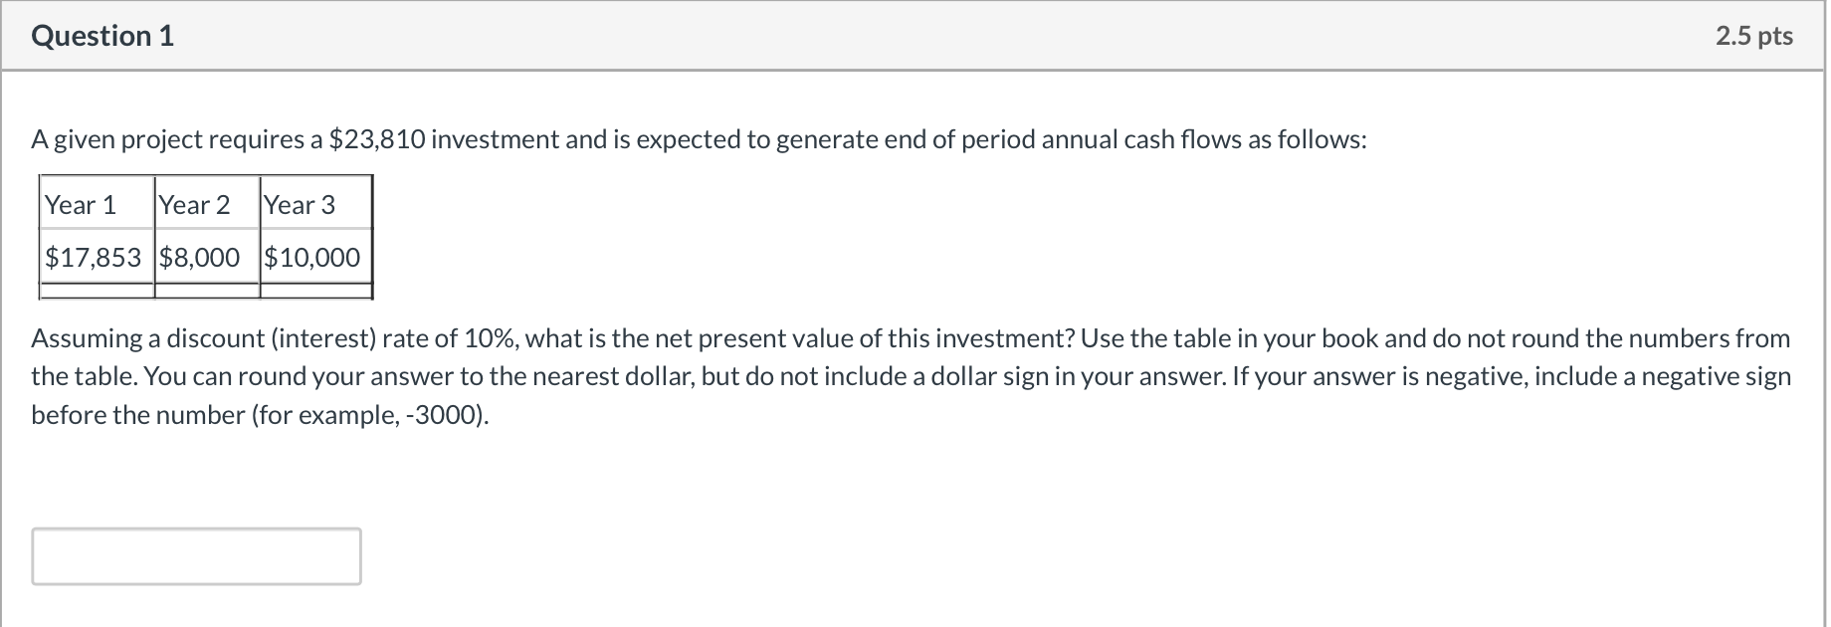Select the $17,853 cash flow cell
Screen dimensions: 1831x627
[x=93, y=257]
